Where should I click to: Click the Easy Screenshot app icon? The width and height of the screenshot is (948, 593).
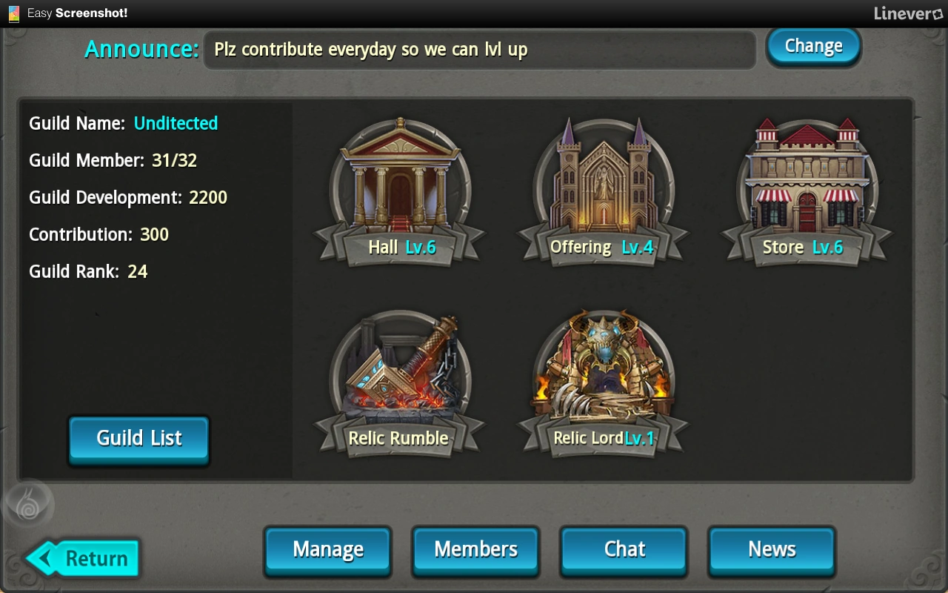(13, 13)
